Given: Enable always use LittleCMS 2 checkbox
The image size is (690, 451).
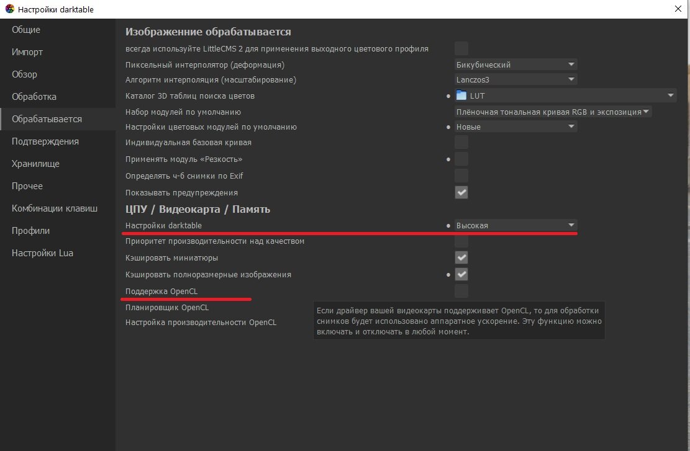Looking at the screenshot, I should click(461, 48).
